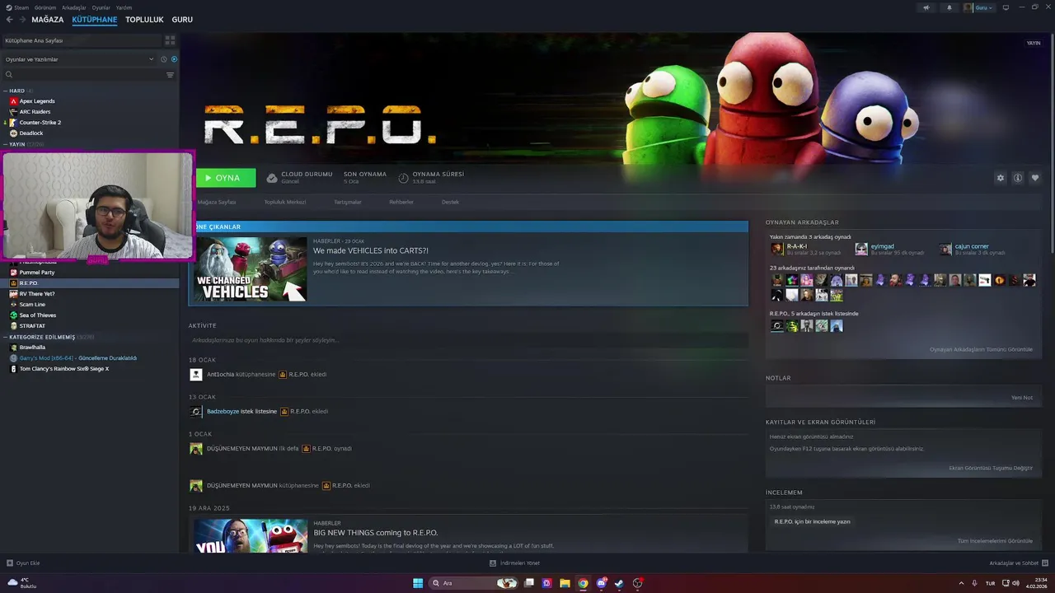Select STRAFTAT in the library

(32, 326)
